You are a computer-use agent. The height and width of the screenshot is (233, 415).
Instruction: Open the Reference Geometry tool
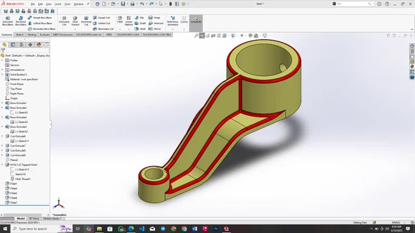(x=173, y=21)
